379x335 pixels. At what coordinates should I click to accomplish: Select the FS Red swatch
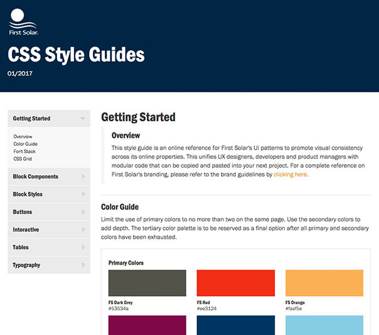click(x=236, y=283)
